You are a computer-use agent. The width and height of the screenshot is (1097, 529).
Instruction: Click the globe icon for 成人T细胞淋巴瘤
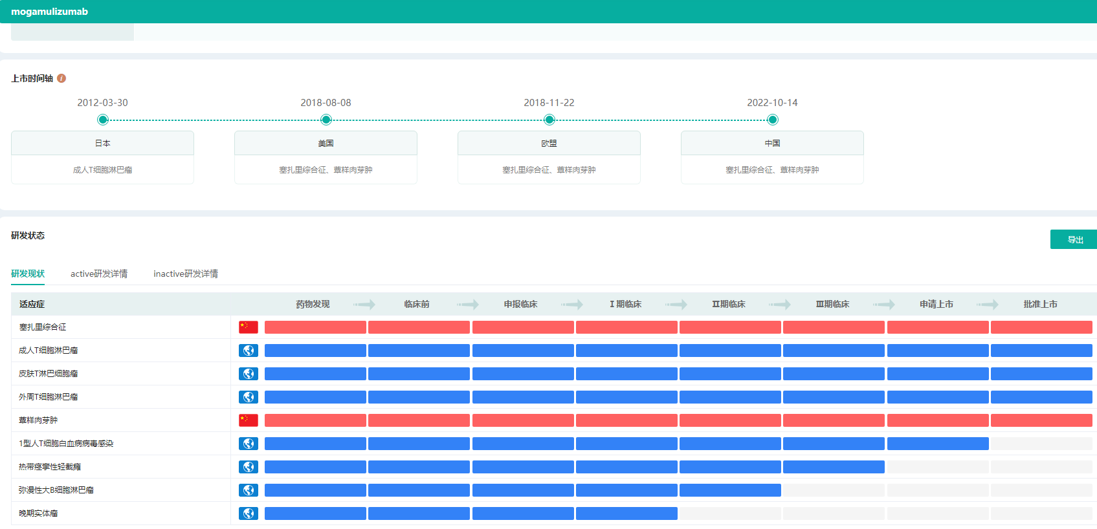[x=249, y=351]
